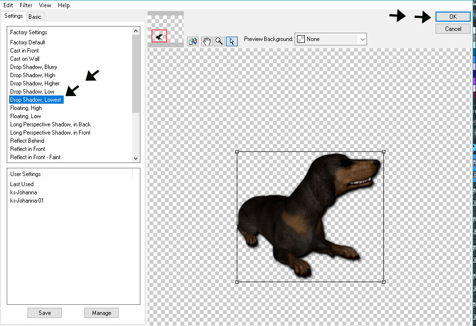Click the layers preview toggle icon

[x=193, y=41]
